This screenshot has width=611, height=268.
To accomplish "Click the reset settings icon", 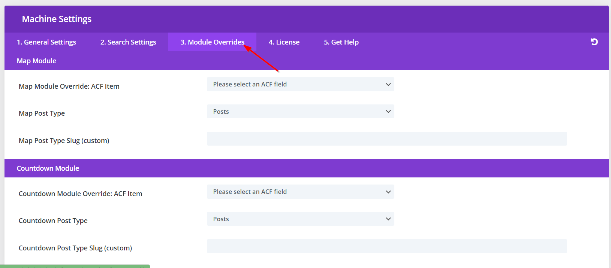I will tap(594, 42).
